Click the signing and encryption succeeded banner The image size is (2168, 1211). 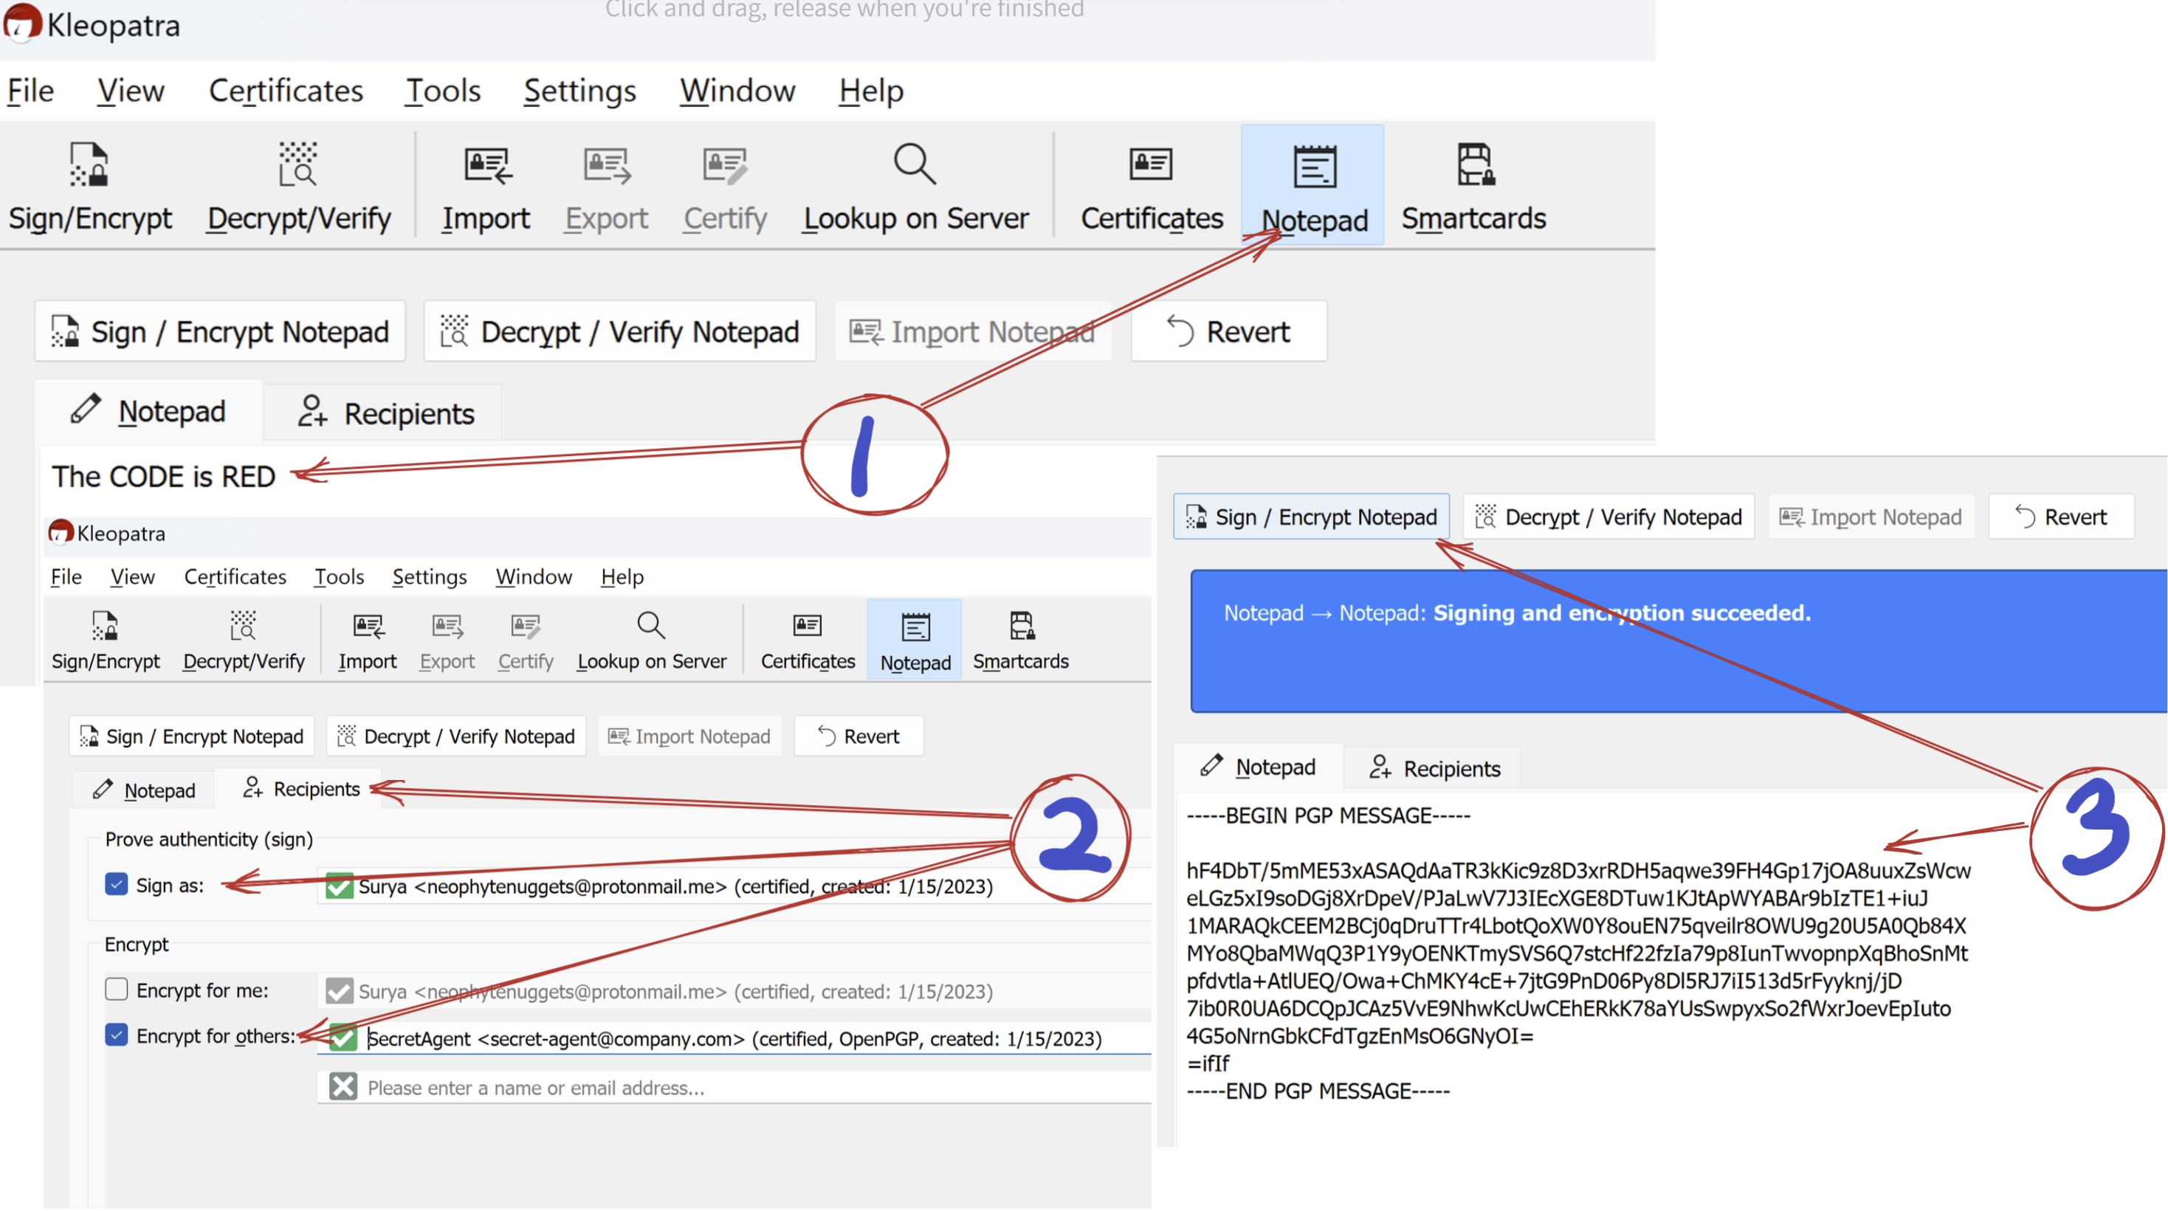tap(1678, 641)
